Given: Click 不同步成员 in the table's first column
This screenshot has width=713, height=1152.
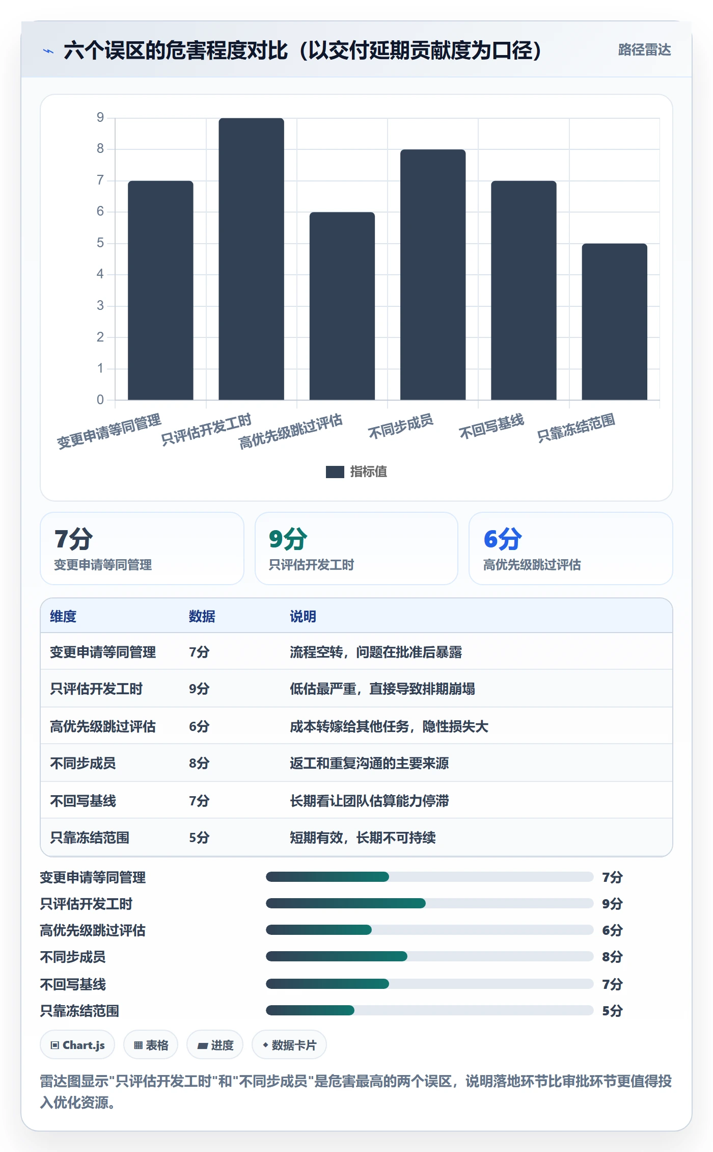Looking at the screenshot, I should tap(83, 763).
